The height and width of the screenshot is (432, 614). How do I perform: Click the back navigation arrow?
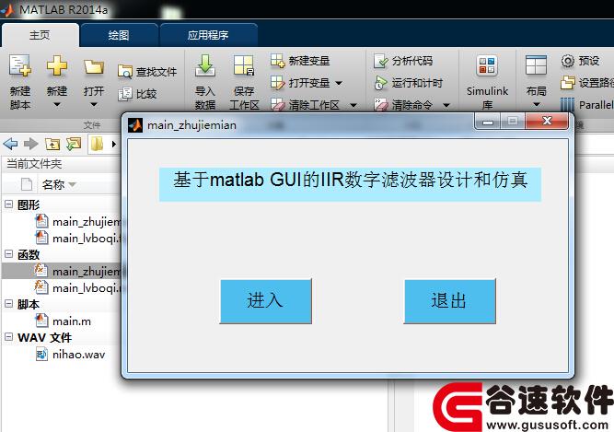(x=10, y=144)
